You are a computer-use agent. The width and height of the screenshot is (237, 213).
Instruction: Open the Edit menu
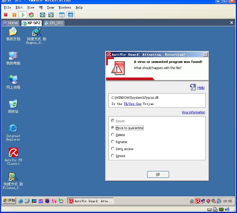pos(19,7)
